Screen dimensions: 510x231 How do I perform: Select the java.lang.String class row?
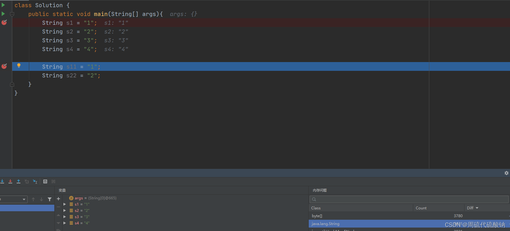pyautogui.click(x=409, y=224)
